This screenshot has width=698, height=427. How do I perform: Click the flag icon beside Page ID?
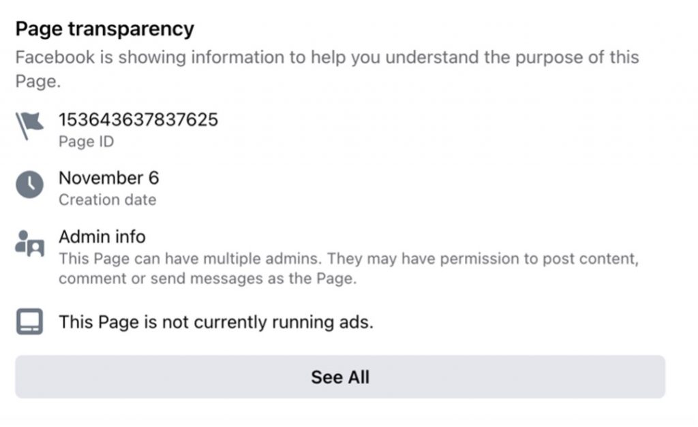point(29,127)
